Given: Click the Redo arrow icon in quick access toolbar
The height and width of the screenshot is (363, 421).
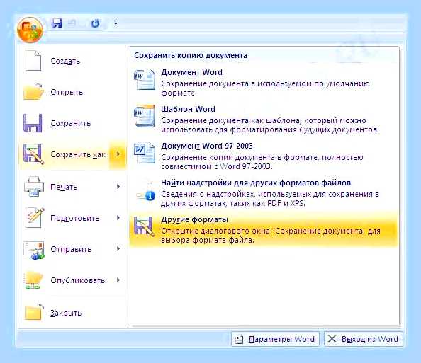Looking at the screenshot, I should coord(95,23).
